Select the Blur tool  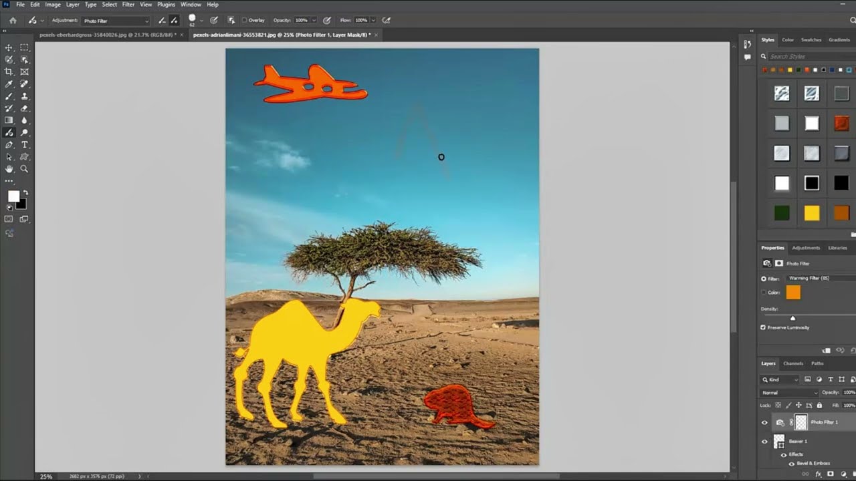[x=25, y=120]
